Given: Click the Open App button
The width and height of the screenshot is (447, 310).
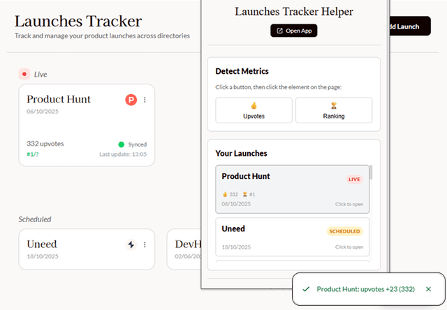Looking at the screenshot, I should click(293, 31).
